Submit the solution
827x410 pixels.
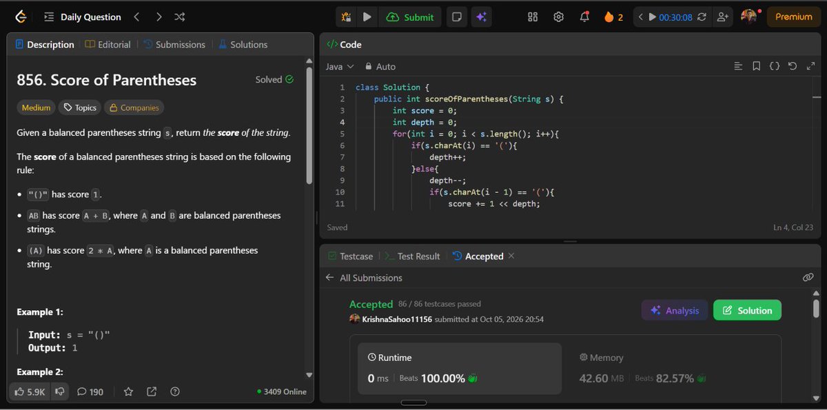tap(411, 17)
